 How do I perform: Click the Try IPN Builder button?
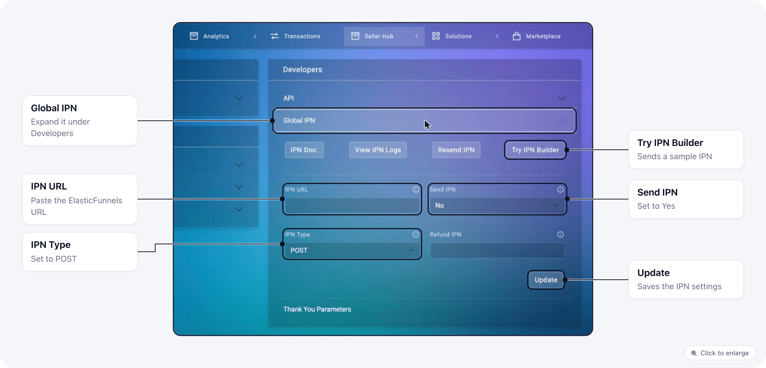(x=535, y=150)
